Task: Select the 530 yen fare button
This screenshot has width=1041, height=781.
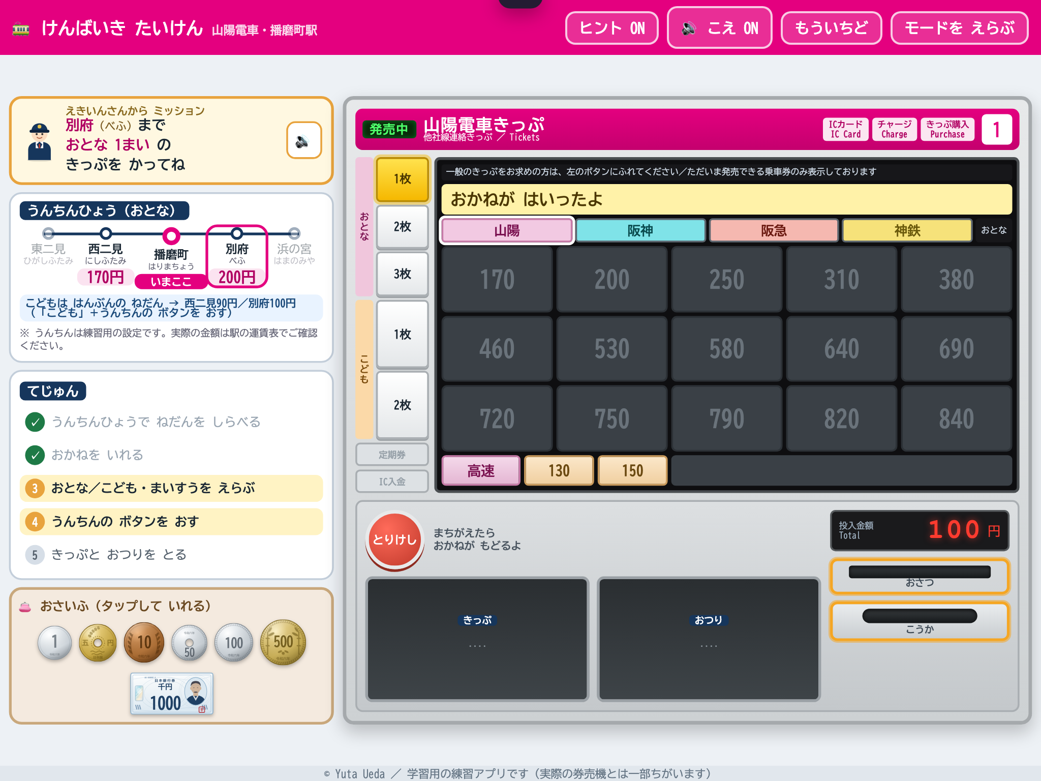Action: coord(612,349)
